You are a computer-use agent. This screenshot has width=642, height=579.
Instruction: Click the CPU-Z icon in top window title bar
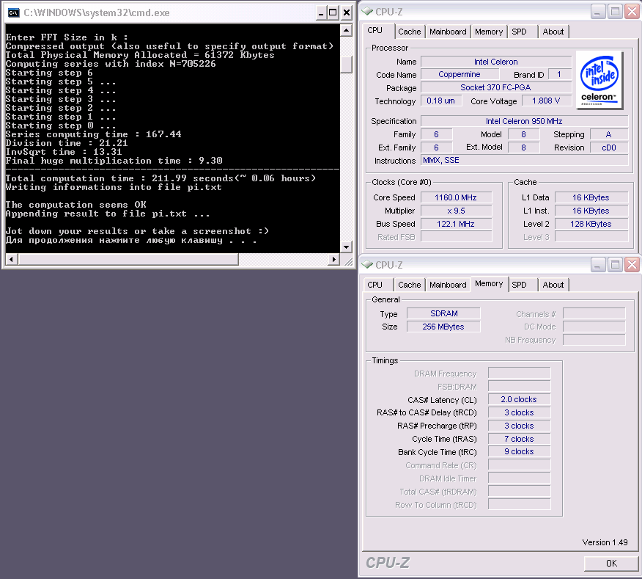point(367,12)
